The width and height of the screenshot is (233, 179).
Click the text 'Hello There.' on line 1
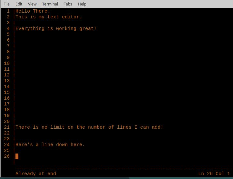[x=33, y=11]
